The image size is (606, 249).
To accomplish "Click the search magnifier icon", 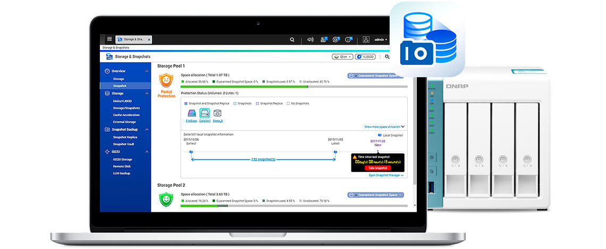I will click(x=292, y=39).
